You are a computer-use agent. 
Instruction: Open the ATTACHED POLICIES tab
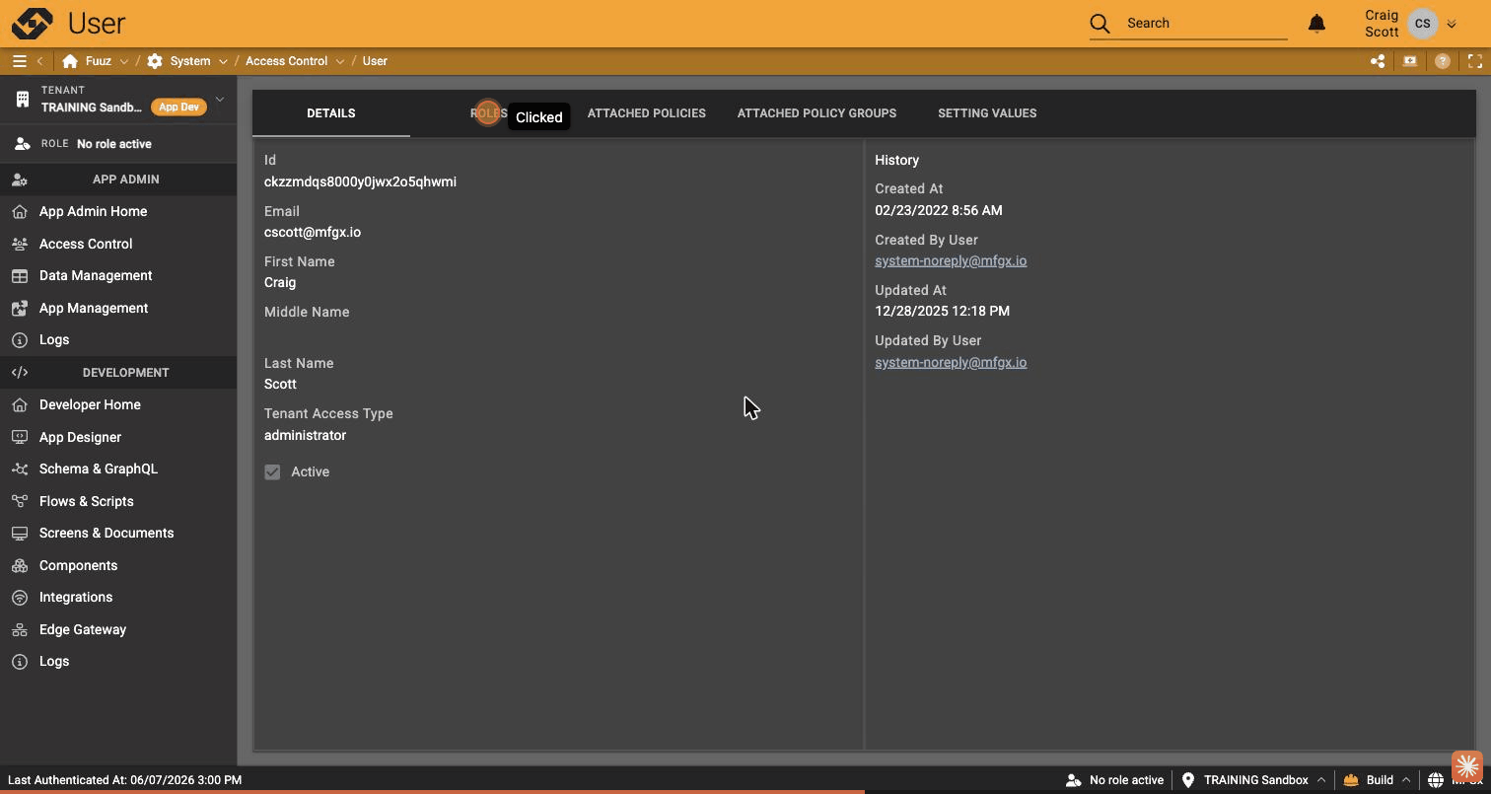click(x=647, y=113)
